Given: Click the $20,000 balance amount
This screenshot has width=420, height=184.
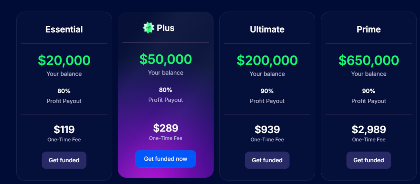Looking at the screenshot, I should [64, 61].
